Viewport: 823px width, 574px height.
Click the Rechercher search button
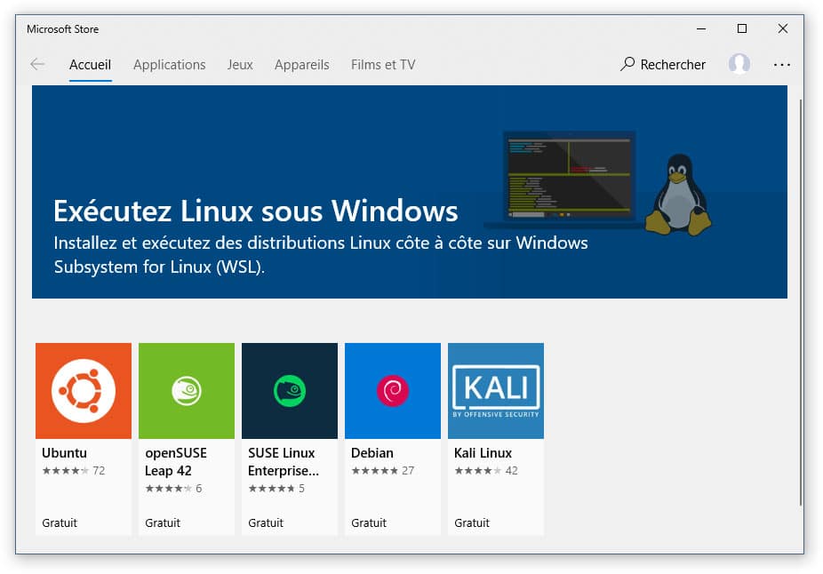[663, 65]
